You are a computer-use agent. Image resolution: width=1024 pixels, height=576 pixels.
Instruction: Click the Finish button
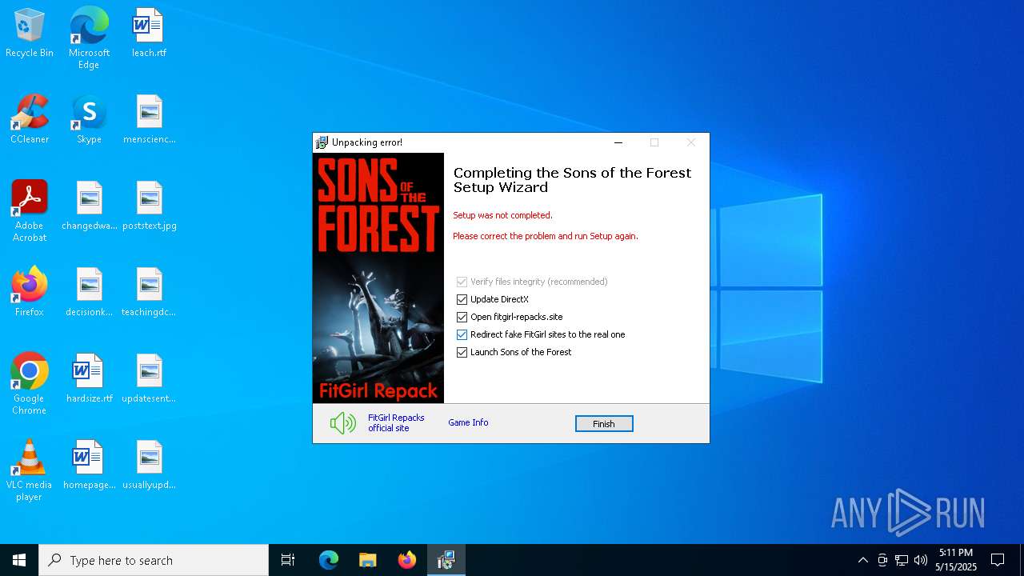point(604,424)
